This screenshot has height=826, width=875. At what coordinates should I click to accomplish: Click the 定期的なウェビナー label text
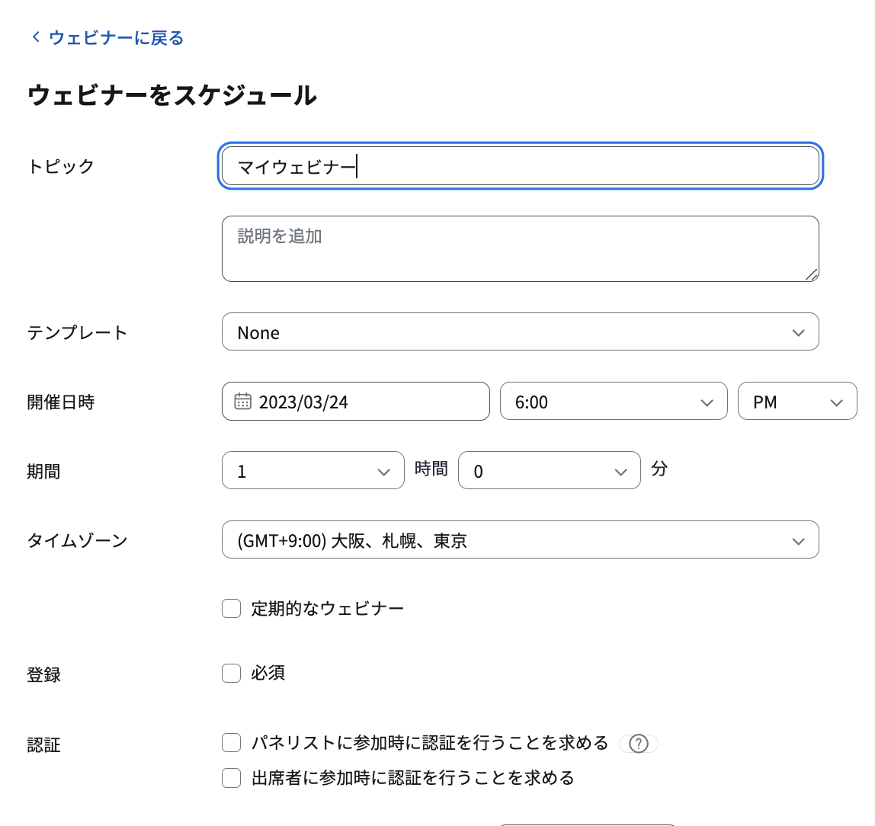328,609
